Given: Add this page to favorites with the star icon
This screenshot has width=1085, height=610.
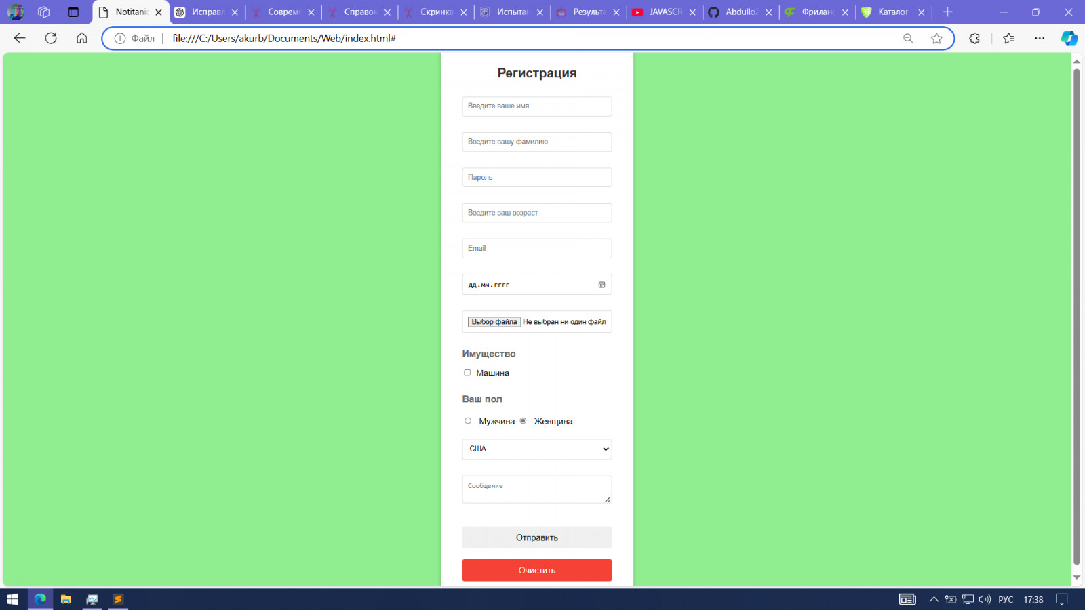Looking at the screenshot, I should 936,39.
